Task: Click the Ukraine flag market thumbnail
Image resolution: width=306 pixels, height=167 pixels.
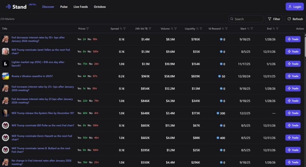Action: 5,76
